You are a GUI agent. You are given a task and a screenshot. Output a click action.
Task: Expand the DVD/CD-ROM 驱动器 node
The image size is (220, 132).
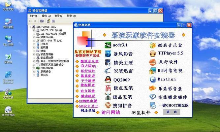(x=34, y=30)
